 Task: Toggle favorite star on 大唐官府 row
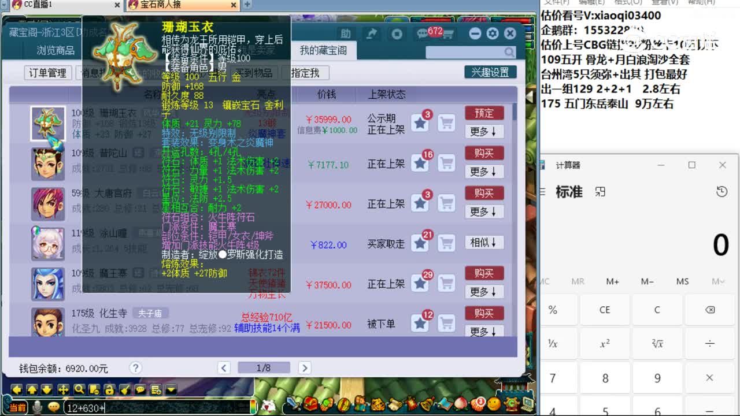coord(420,203)
